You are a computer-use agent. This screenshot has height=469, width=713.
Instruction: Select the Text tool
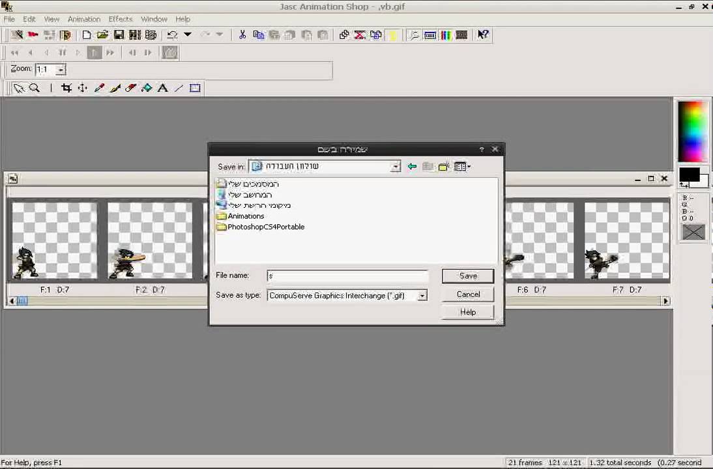pos(162,88)
